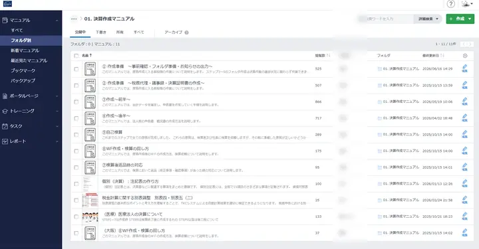This screenshot has width=479, height=249.
Task: Open 新着マニュアル in the sidebar
Action: pyautogui.click(x=25, y=50)
